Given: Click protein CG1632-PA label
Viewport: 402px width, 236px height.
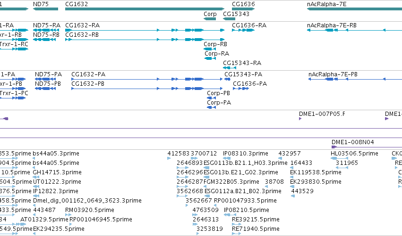Looking at the screenshot, I should point(88,74).
